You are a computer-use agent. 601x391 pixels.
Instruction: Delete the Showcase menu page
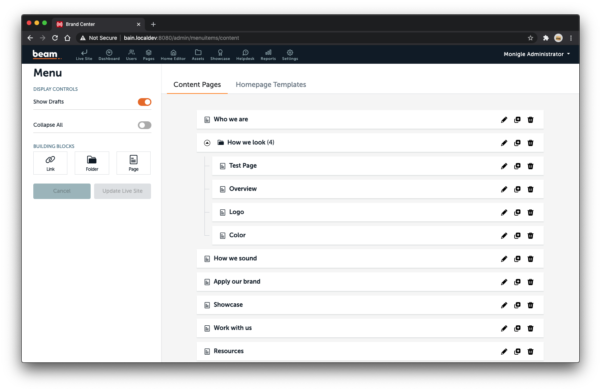coord(531,305)
